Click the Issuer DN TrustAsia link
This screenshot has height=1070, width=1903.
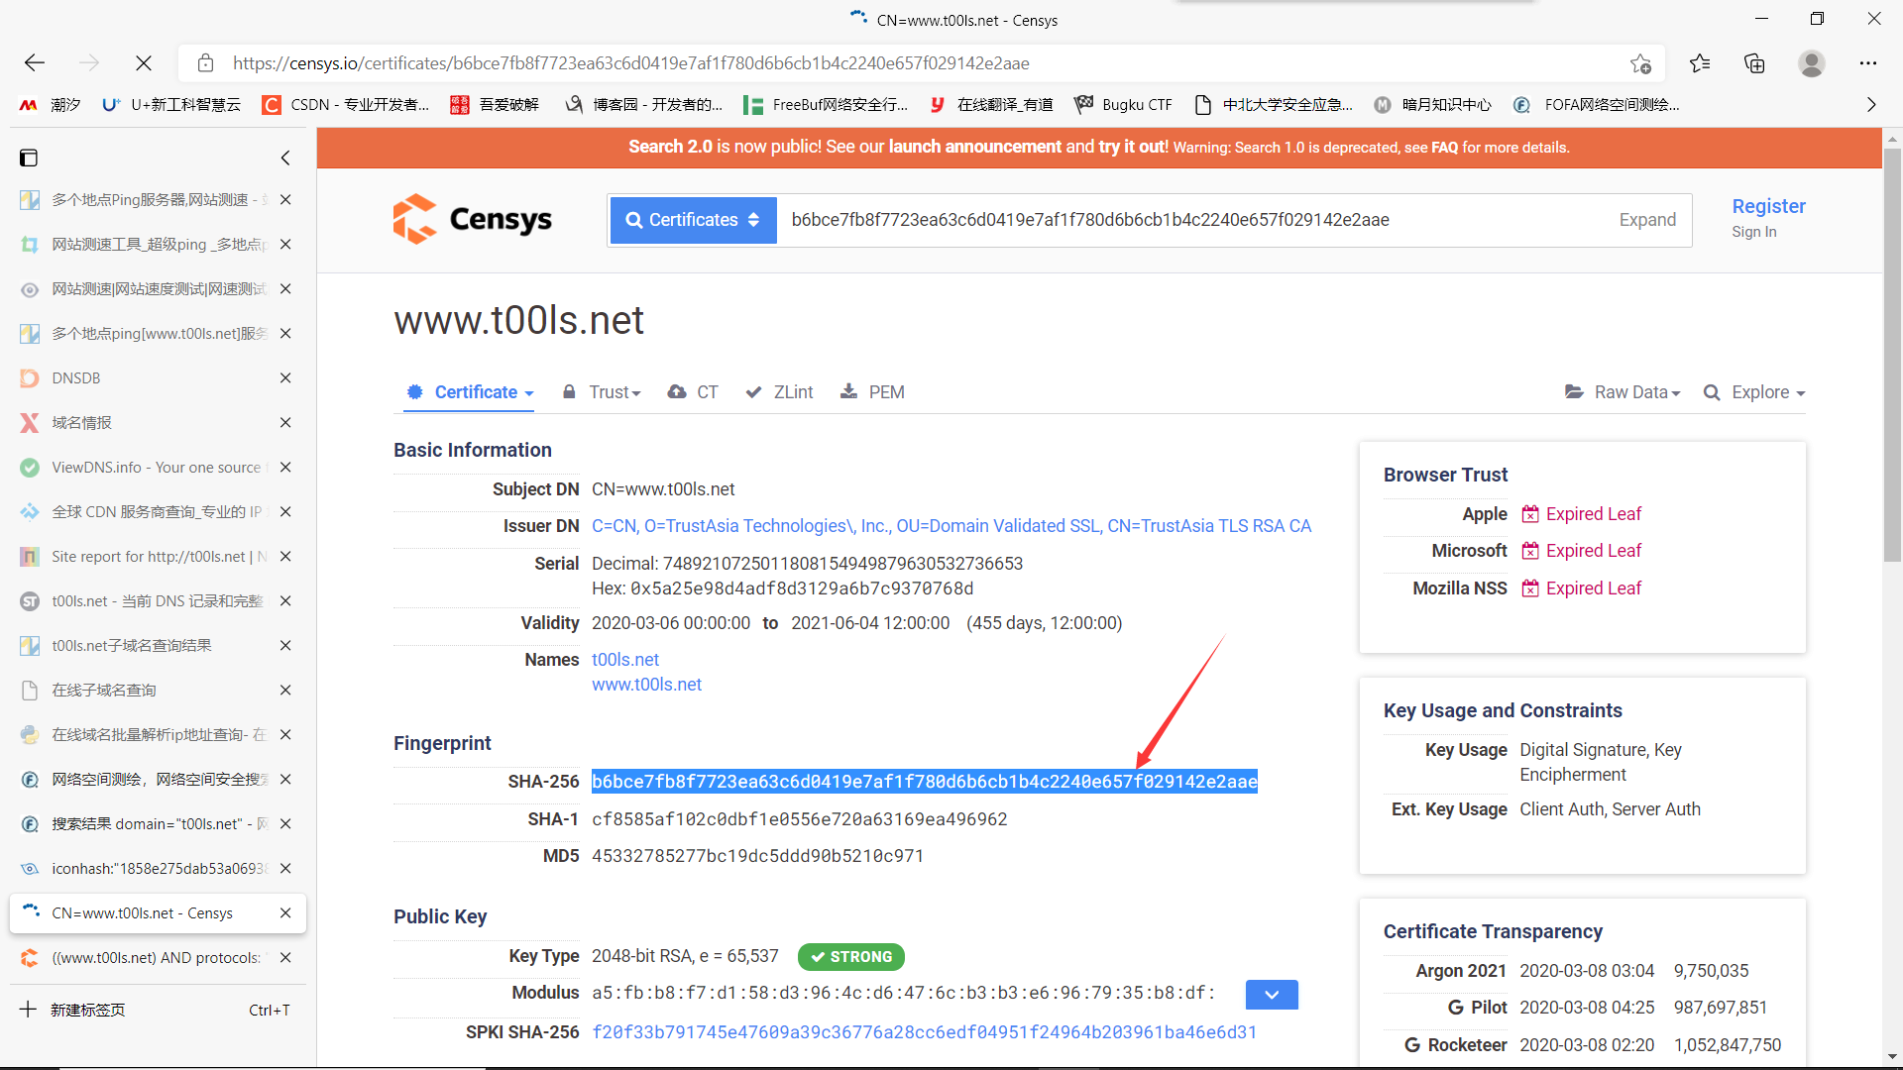[951, 525]
